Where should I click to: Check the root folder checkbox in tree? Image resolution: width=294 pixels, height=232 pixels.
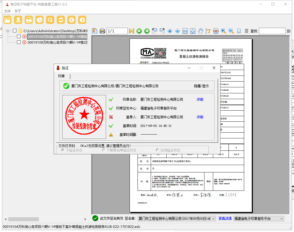[15, 31]
